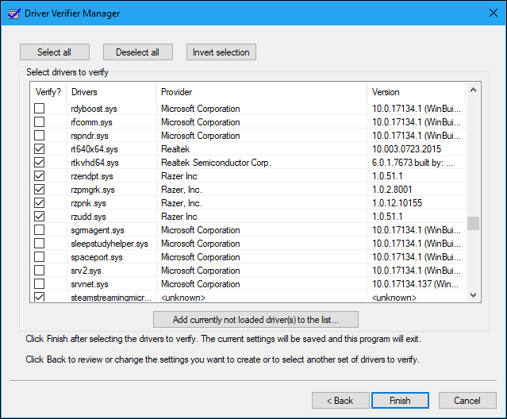Click the 10.0.17134.137 version cell

tap(415, 284)
